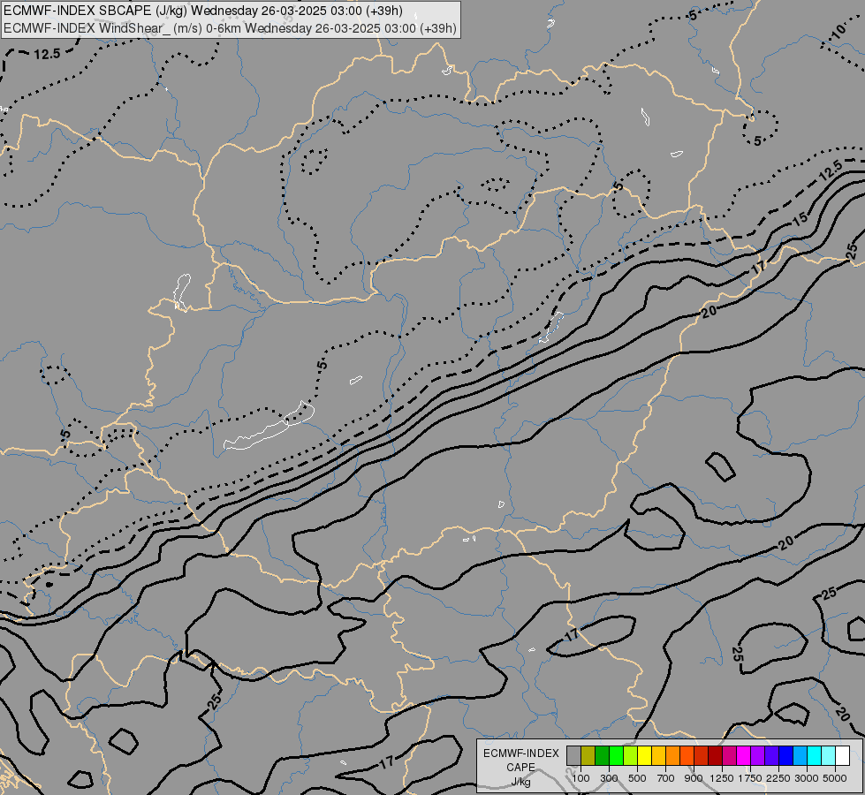The height and width of the screenshot is (795, 865).
Task: Select the dark green legend swatch
Action: pyautogui.click(x=602, y=755)
